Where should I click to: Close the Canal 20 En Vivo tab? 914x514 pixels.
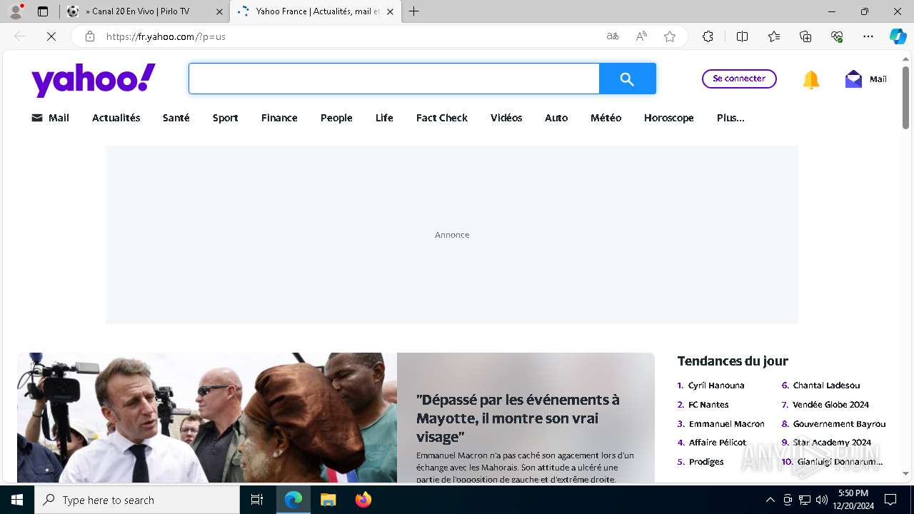point(219,11)
